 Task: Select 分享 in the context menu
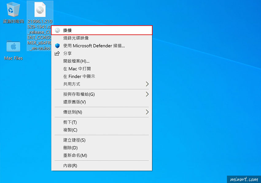(x=102, y=53)
